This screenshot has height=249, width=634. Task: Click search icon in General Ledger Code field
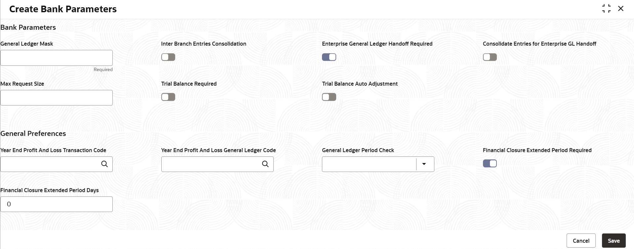[x=265, y=164]
